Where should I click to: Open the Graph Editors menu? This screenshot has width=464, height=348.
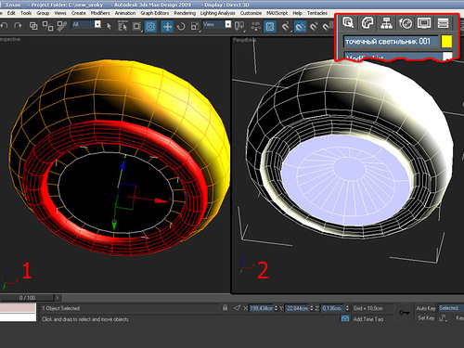pos(155,13)
